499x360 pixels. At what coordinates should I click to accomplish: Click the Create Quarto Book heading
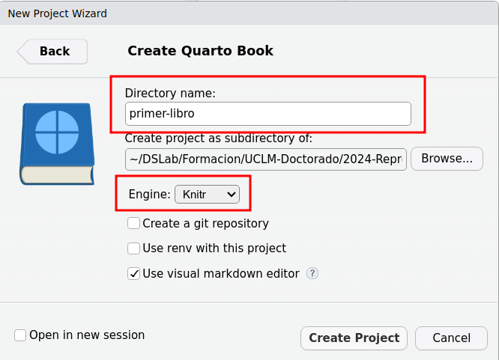pyautogui.click(x=200, y=52)
